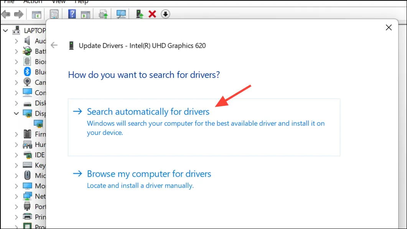
Task: Select the LAPTOP computer root icon
Action: tap(16, 30)
